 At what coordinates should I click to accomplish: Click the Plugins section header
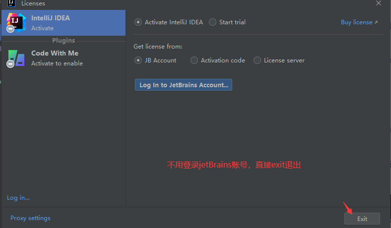(64, 41)
